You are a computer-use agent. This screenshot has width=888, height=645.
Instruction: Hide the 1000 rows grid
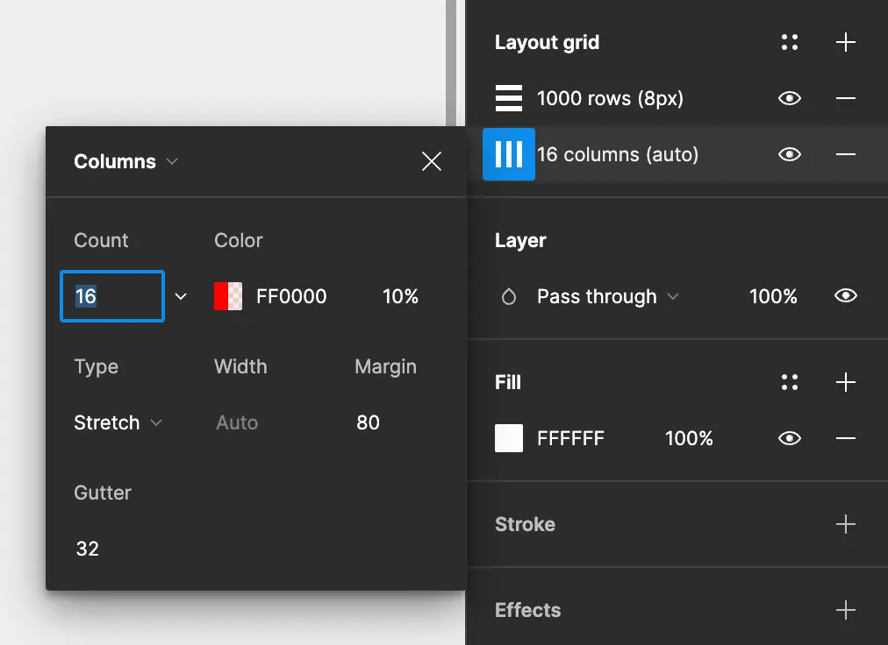point(790,98)
